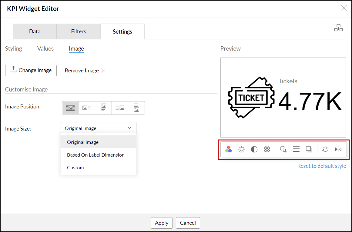
Task: Open the Styling sub-tab
Action: (x=14, y=48)
